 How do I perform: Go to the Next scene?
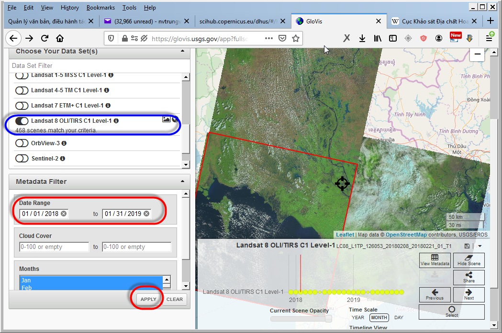click(469, 295)
